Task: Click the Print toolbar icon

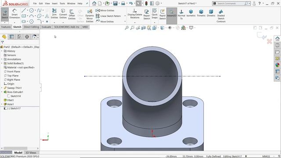Action: pos(123,3)
